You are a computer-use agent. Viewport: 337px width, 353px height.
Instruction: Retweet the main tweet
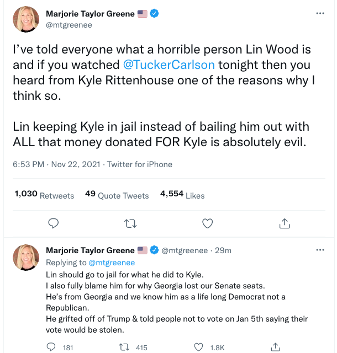[130, 223]
